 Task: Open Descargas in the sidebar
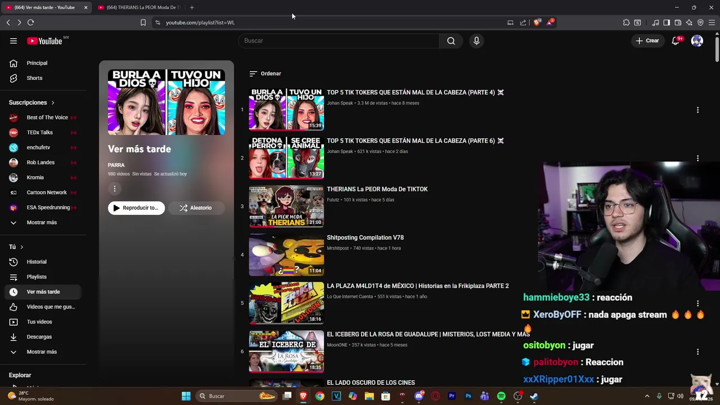coord(40,337)
